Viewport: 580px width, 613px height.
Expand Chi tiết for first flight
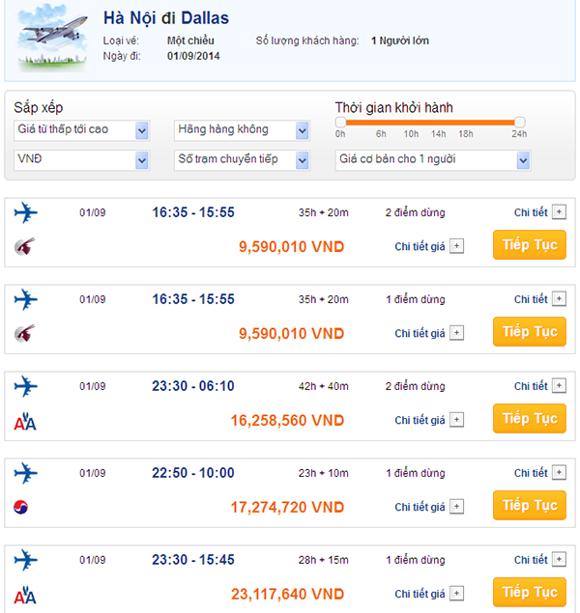(x=559, y=212)
